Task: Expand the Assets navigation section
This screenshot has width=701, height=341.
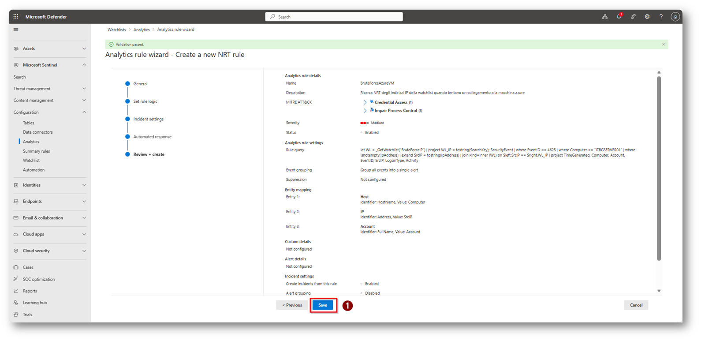Action: tap(84, 49)
